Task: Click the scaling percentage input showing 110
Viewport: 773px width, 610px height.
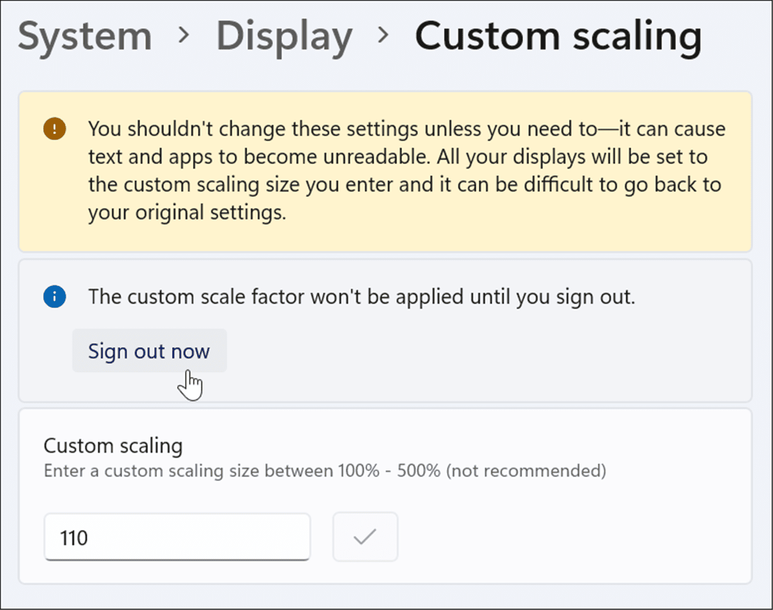Action: point(176,536)
